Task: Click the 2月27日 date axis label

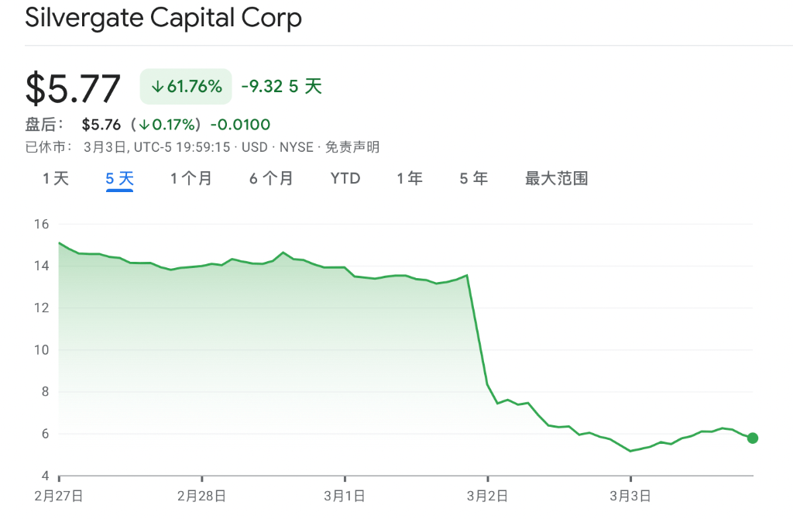Action: tap(60, 495)
